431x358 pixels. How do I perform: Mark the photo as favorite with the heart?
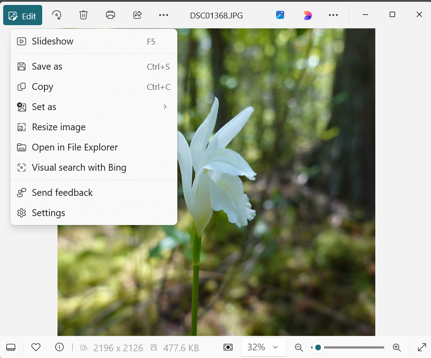[x=36, y=347]
